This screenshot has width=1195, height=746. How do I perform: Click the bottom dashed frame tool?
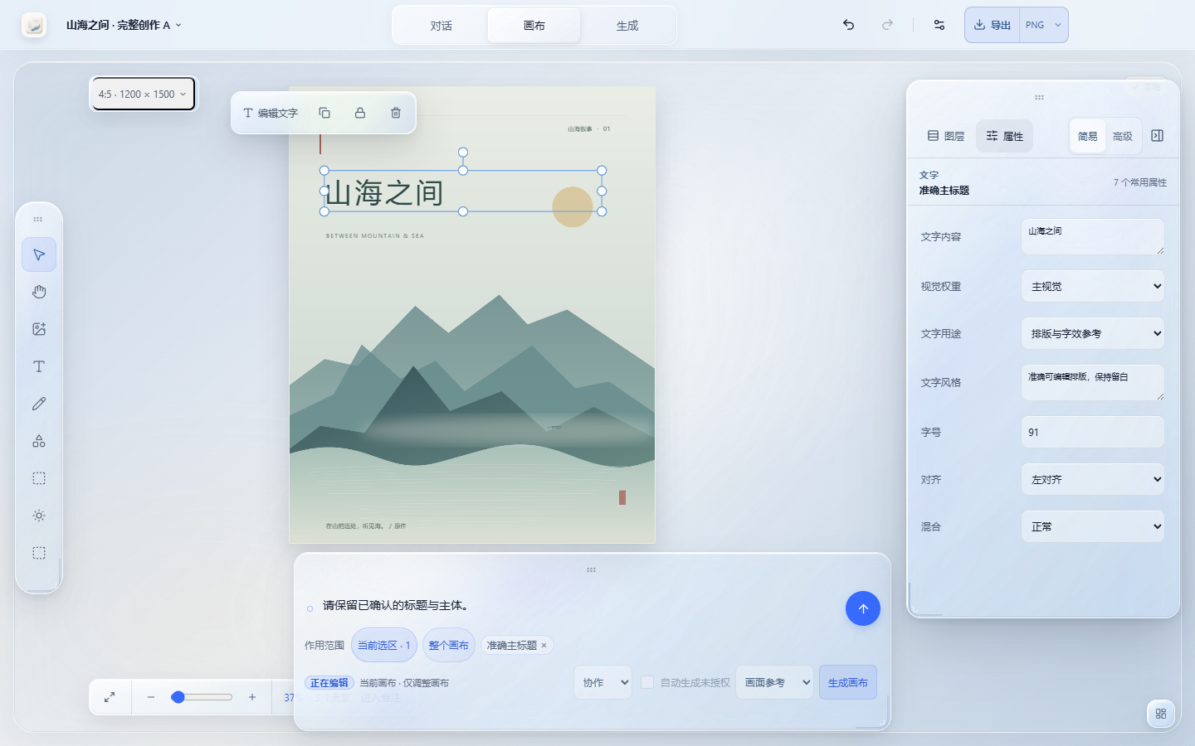pos(39,553)
